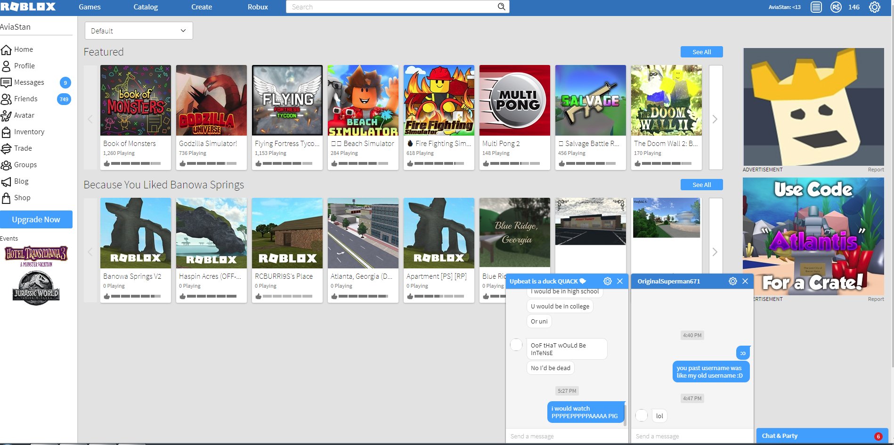The width and height of the screenshot is (894, 445).
Task: Close the Upbeat is a duck chat
Action: pyautogui.click(x=620, y=281)
